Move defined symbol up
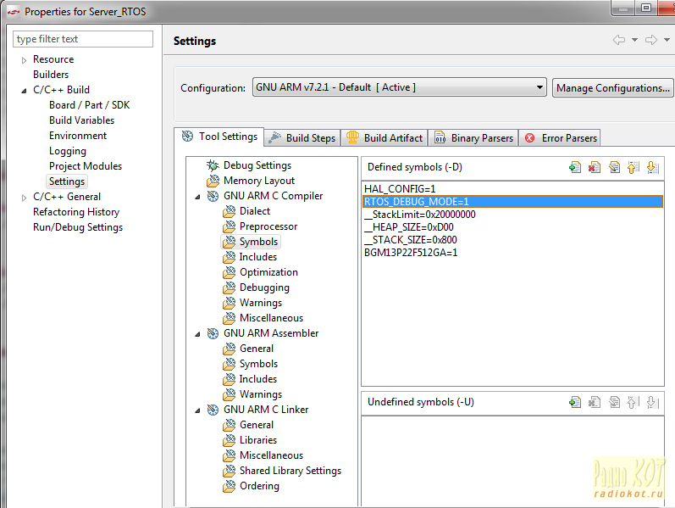This screenshot has height=508, width=675. 634,167
